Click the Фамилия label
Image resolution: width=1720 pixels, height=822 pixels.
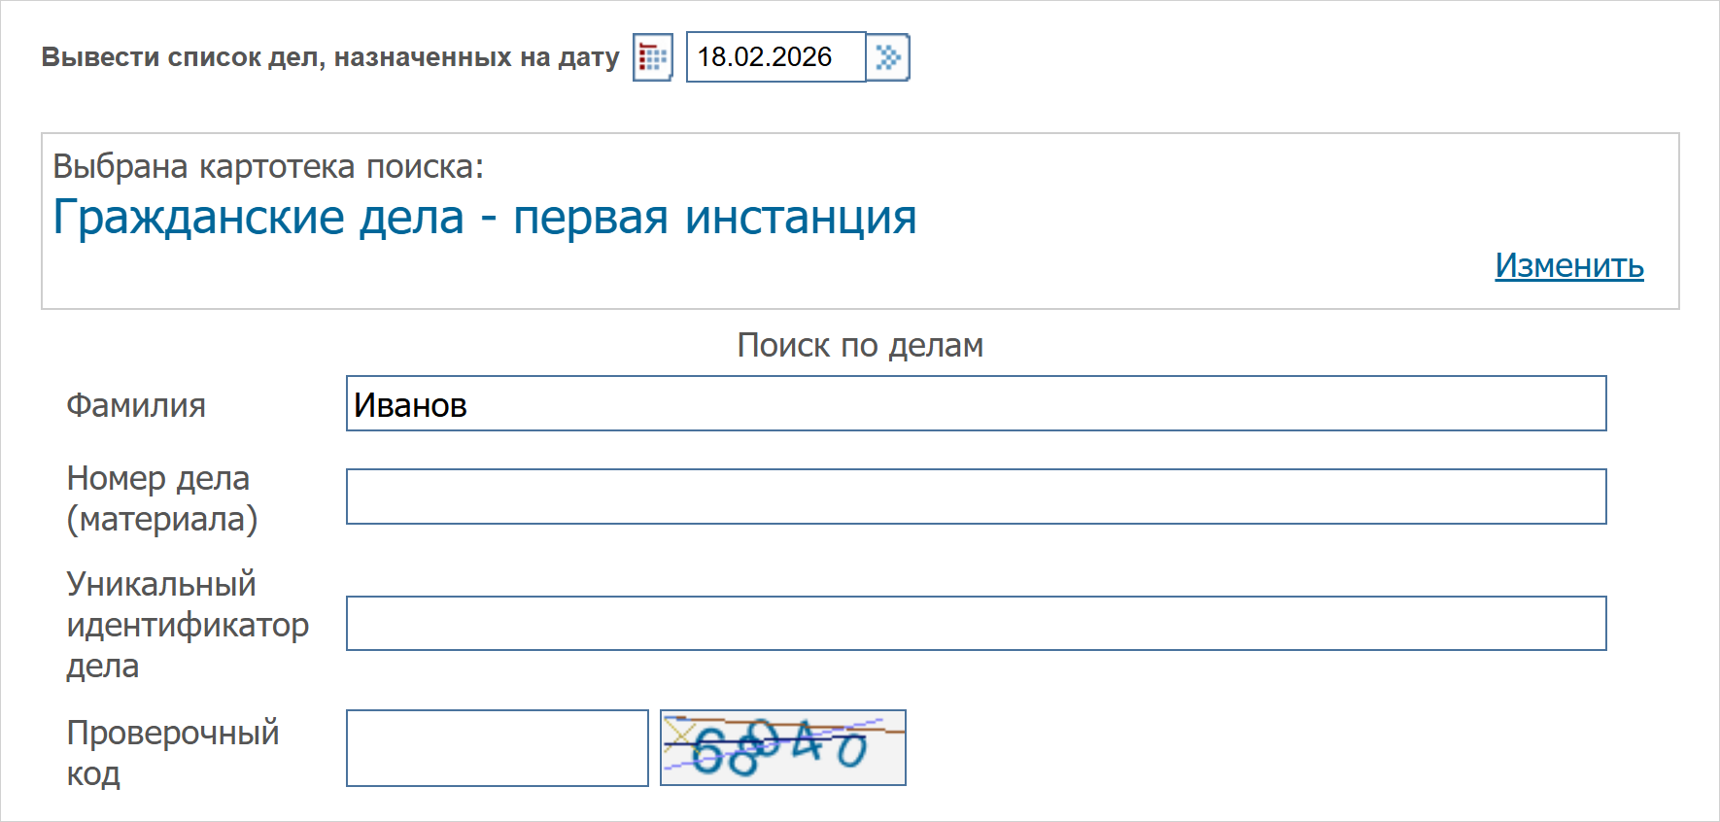(x=136, y=405)
